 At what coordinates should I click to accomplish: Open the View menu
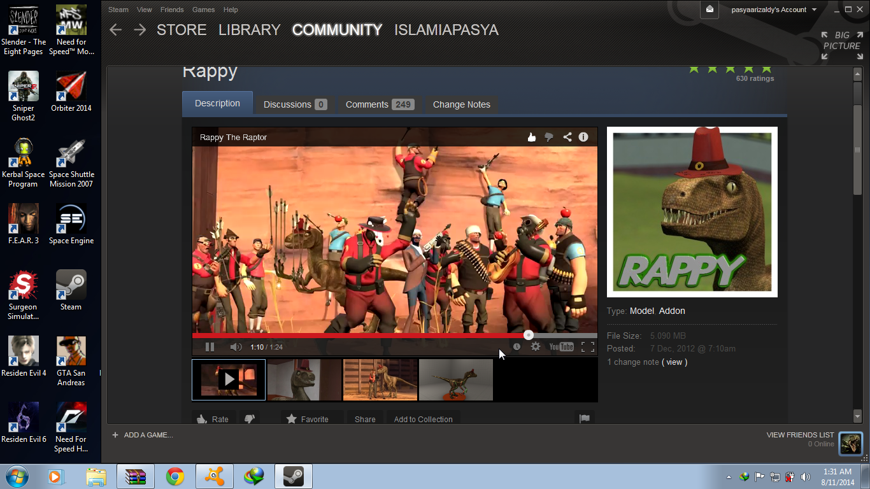[x=145, y=10]
